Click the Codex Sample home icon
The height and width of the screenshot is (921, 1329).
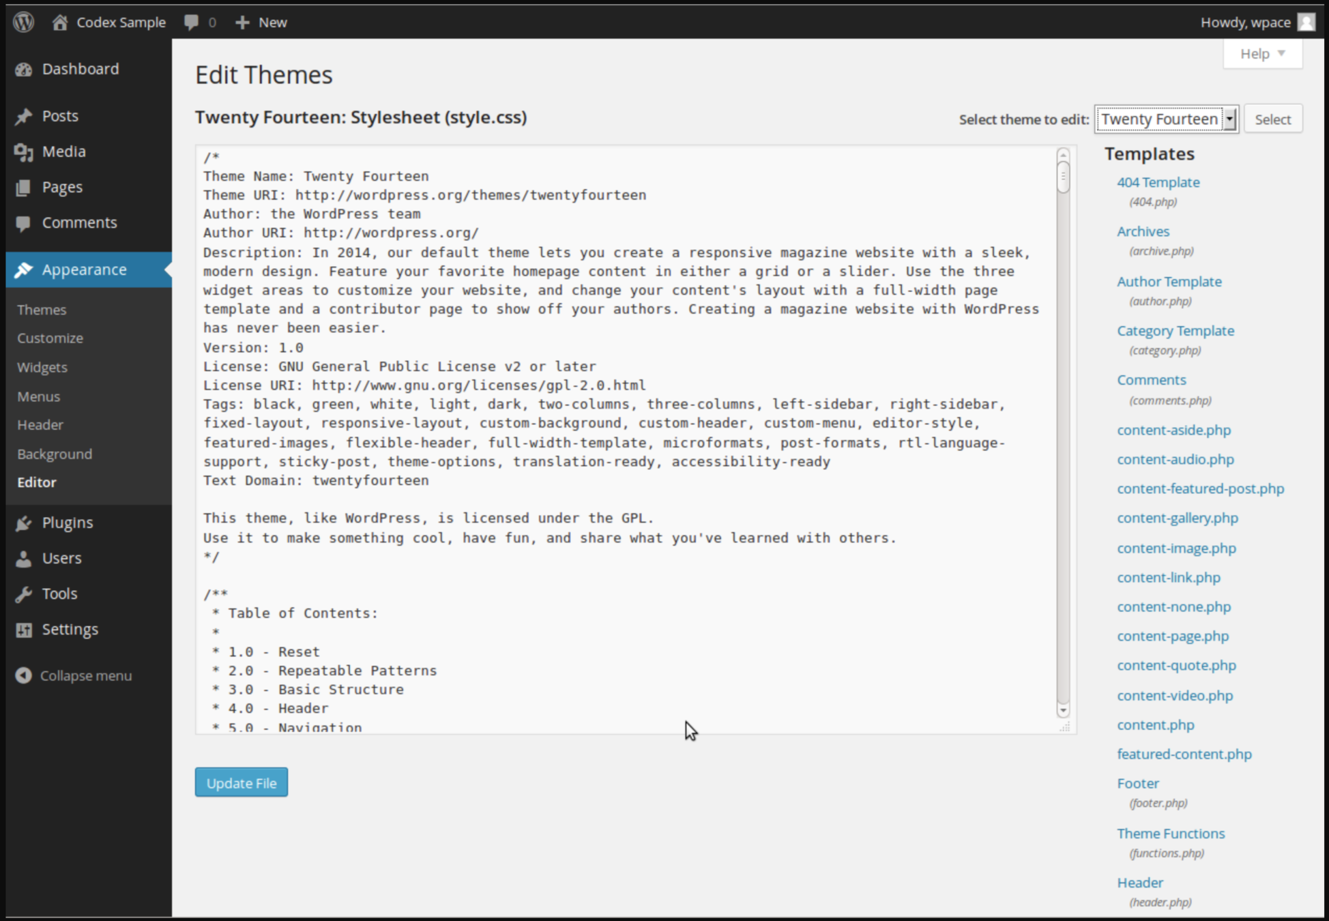tap(60, 23)
